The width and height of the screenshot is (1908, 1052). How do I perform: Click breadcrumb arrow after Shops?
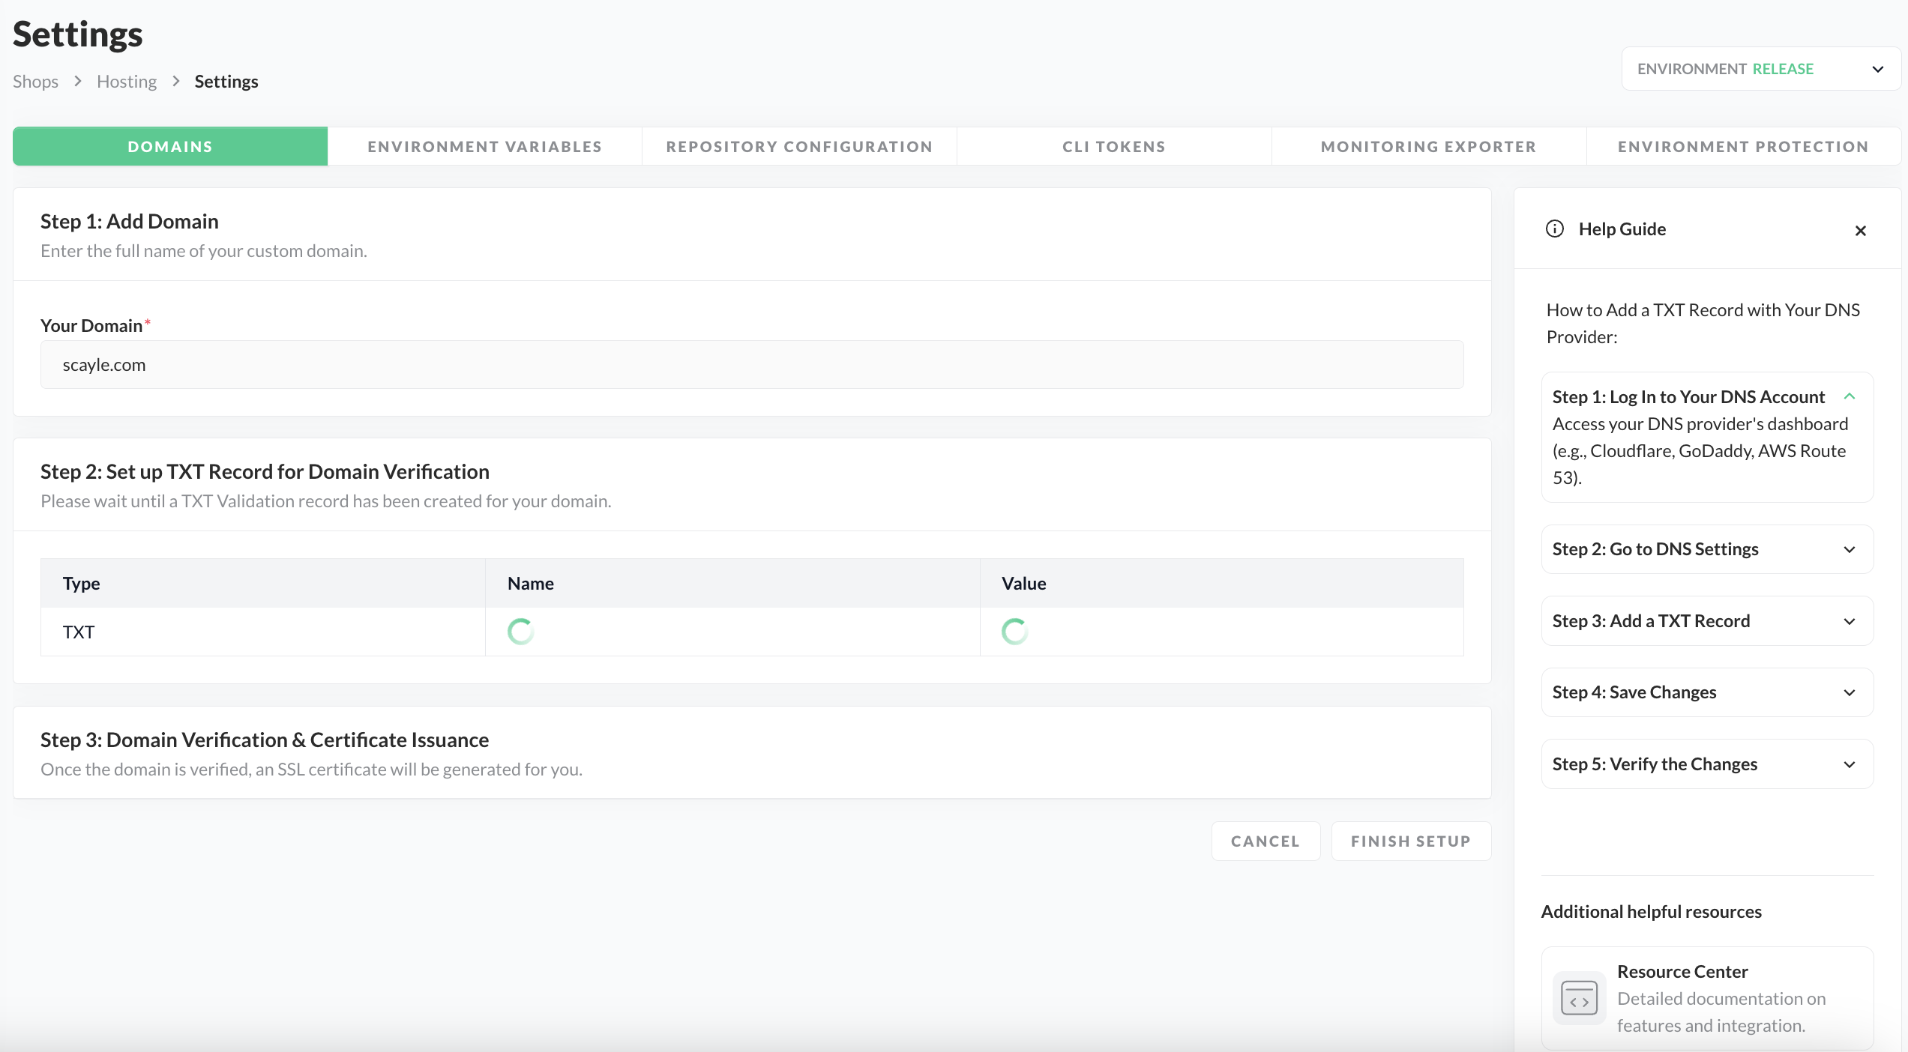tap(78, 81)
